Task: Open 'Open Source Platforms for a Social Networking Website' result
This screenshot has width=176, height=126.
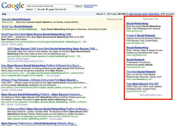Action: (39, 123)
